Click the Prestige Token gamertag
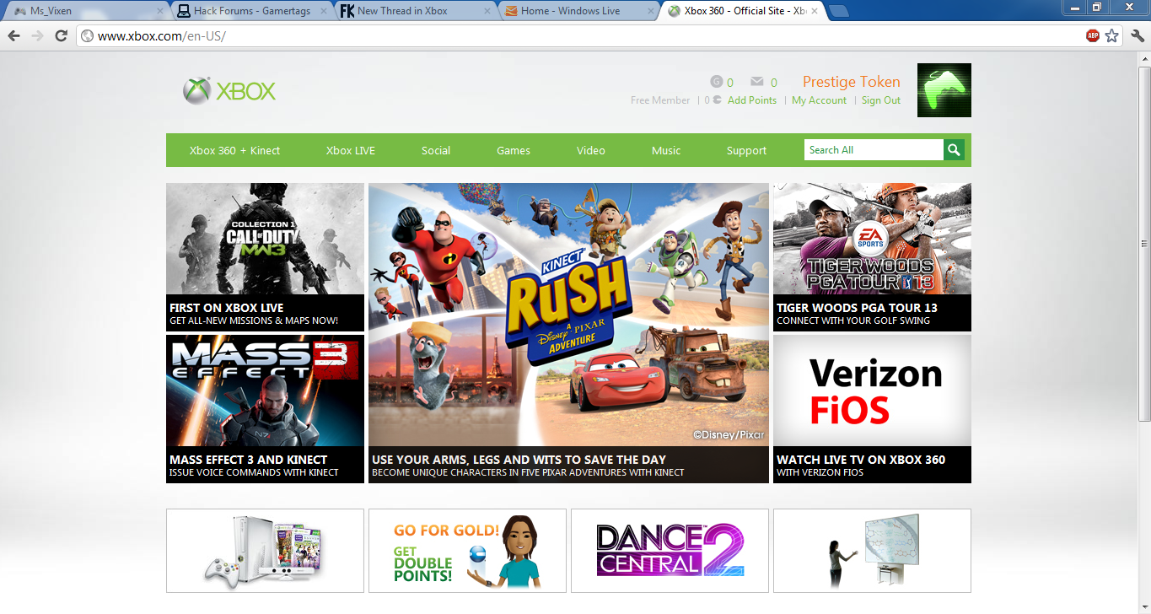Image resolution: width=1151 pixels, height=614 pixels. [852, 82]
